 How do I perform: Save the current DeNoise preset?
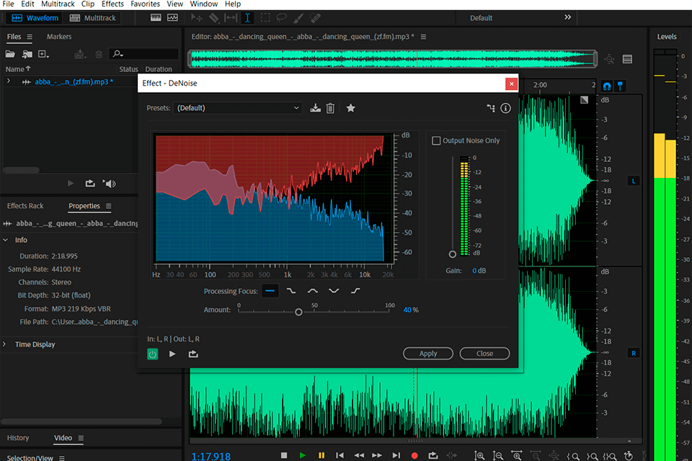(x=315, y=107)
